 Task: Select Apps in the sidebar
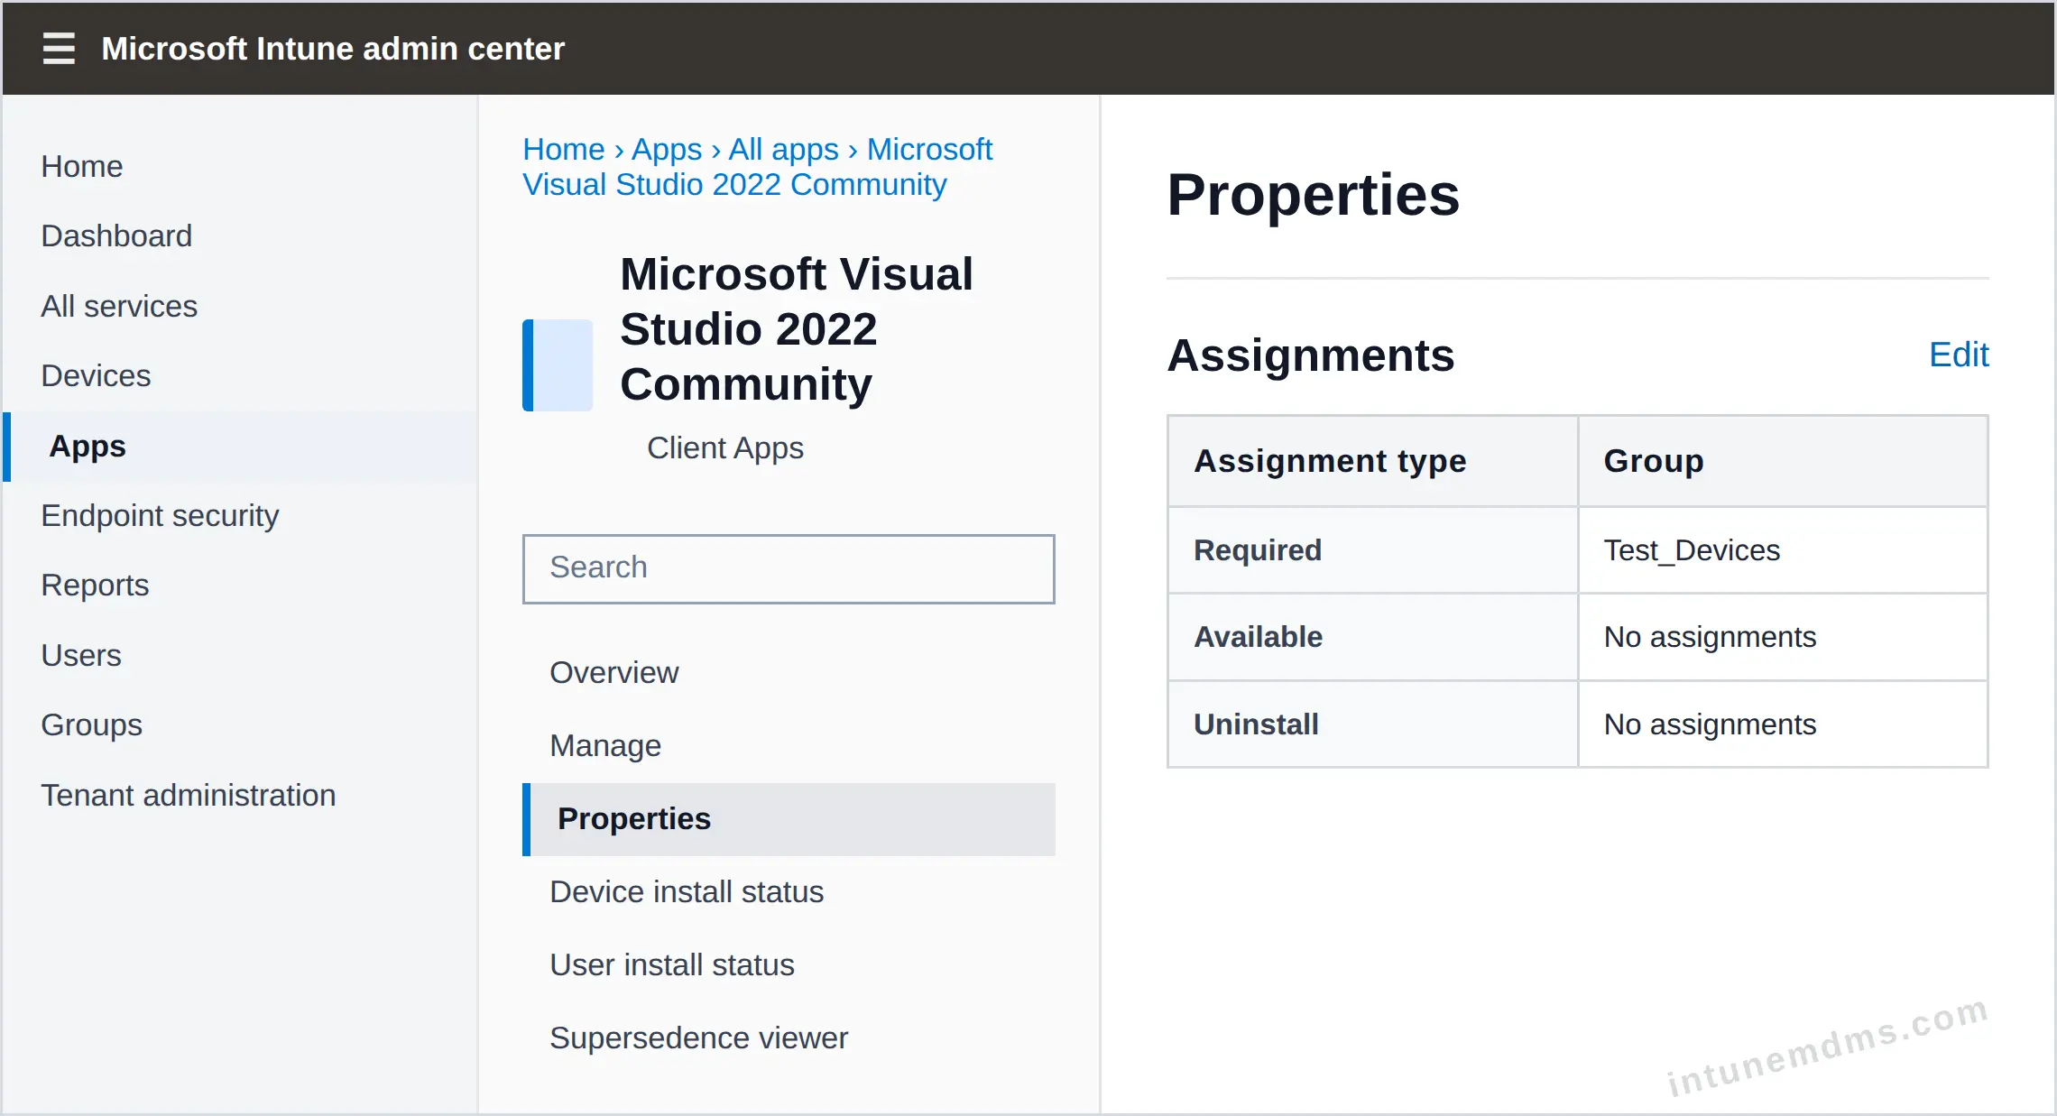(x=240, y=446)
